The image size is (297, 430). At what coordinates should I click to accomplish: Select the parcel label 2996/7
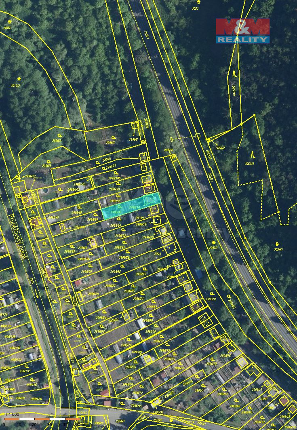110,142
